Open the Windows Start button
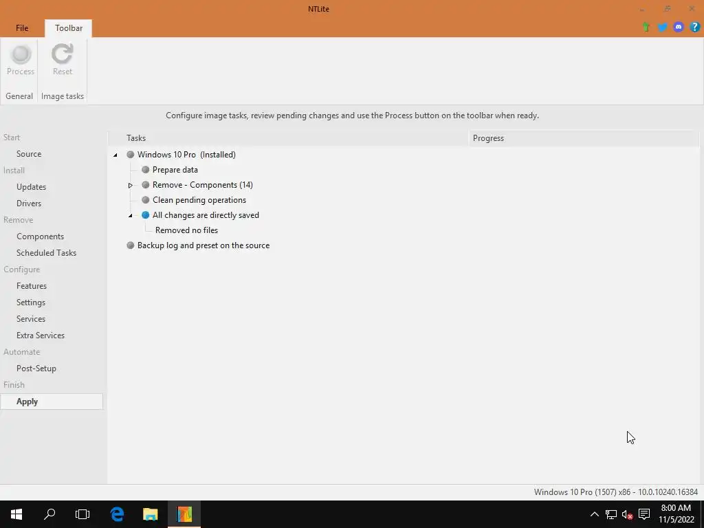This screenshot has width=704, height=528. coord(16,514)
